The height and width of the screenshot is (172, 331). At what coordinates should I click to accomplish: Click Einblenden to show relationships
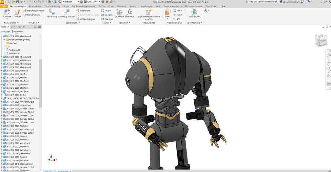83,11
